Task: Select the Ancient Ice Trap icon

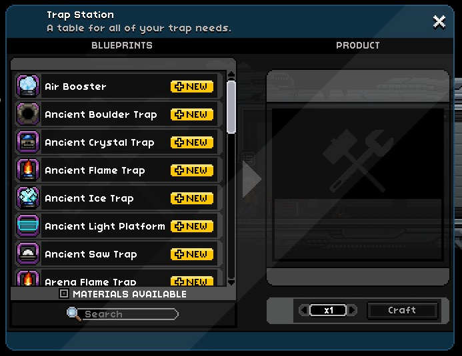Action: click(28, 198)
